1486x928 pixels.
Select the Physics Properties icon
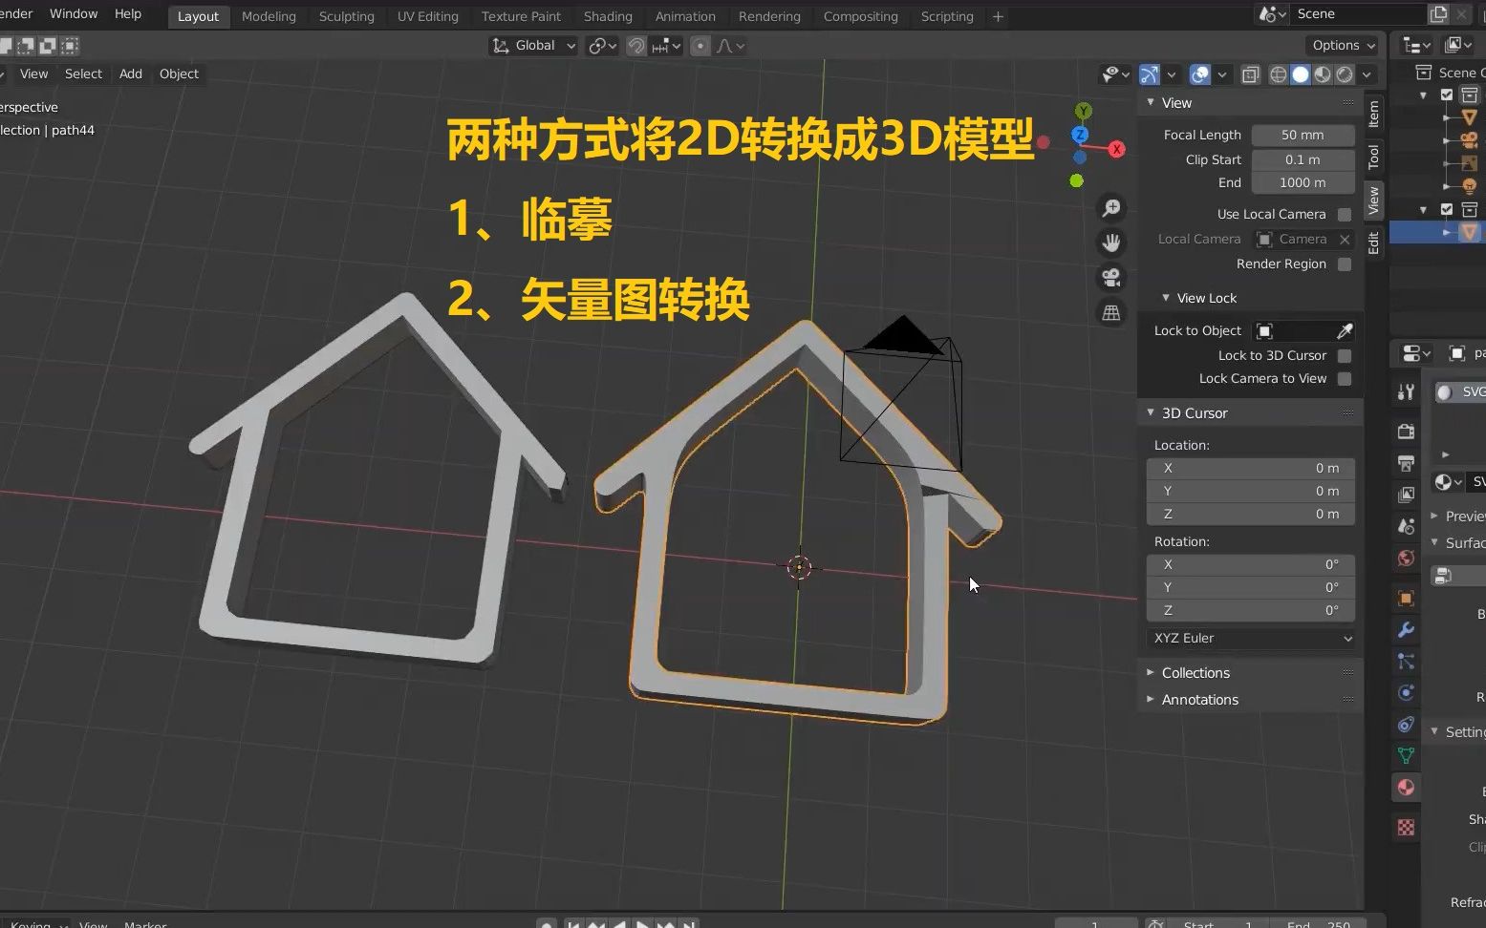coord(1405,692)
